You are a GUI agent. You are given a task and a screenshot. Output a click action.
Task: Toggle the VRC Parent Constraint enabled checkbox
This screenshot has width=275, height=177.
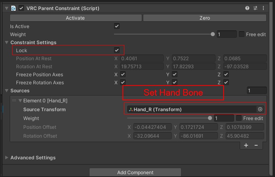pyautogui.click(x=21, y=8)
